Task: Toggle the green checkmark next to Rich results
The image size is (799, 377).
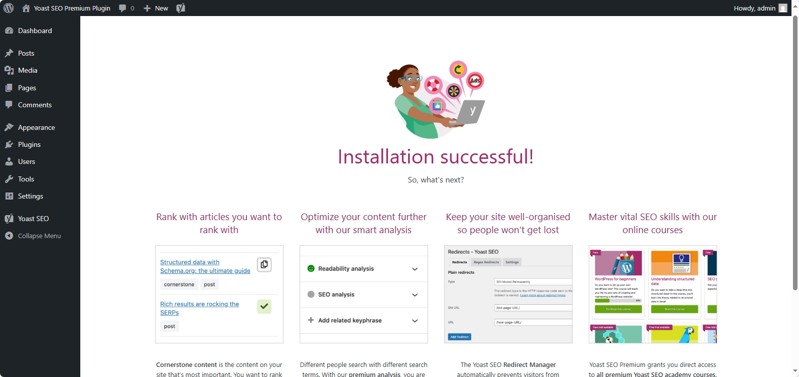Action: 264,306
